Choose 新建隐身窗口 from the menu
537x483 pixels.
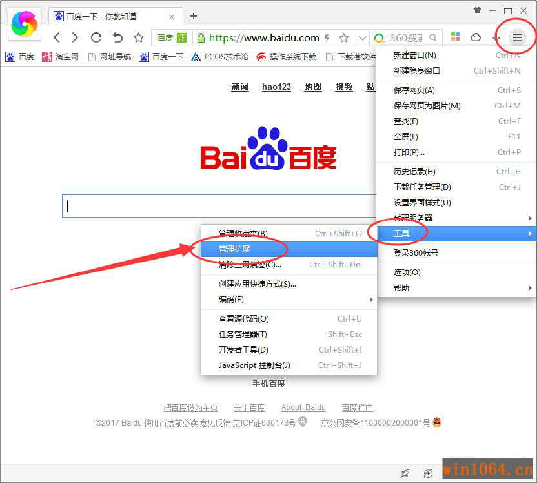tap(456, 70)
